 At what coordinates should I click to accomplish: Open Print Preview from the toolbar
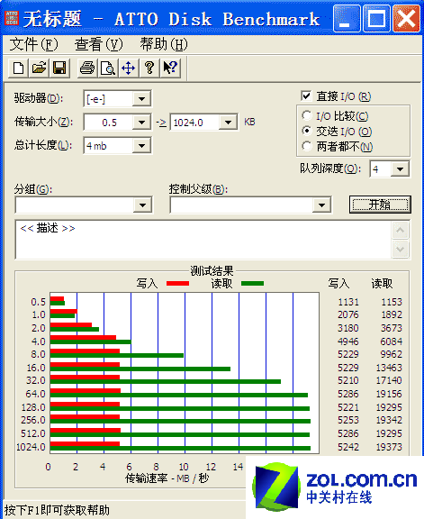(x=108, y=68)
